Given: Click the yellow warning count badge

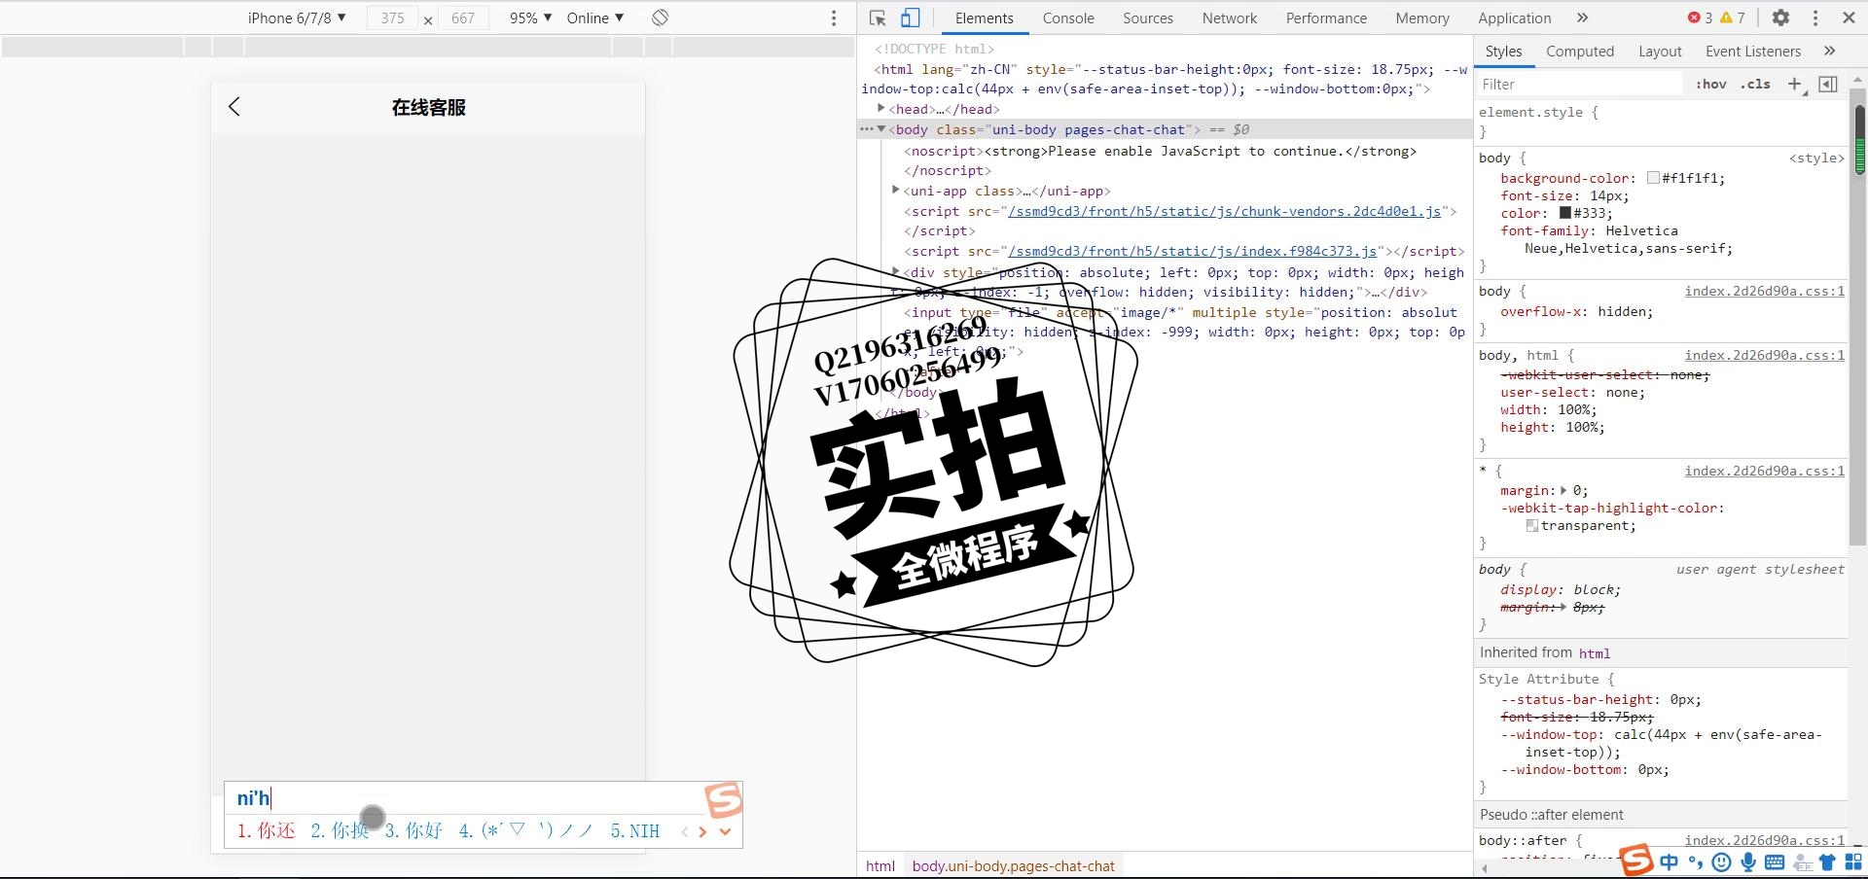Looking at the screenshot, I should [x=1733, y=18].
